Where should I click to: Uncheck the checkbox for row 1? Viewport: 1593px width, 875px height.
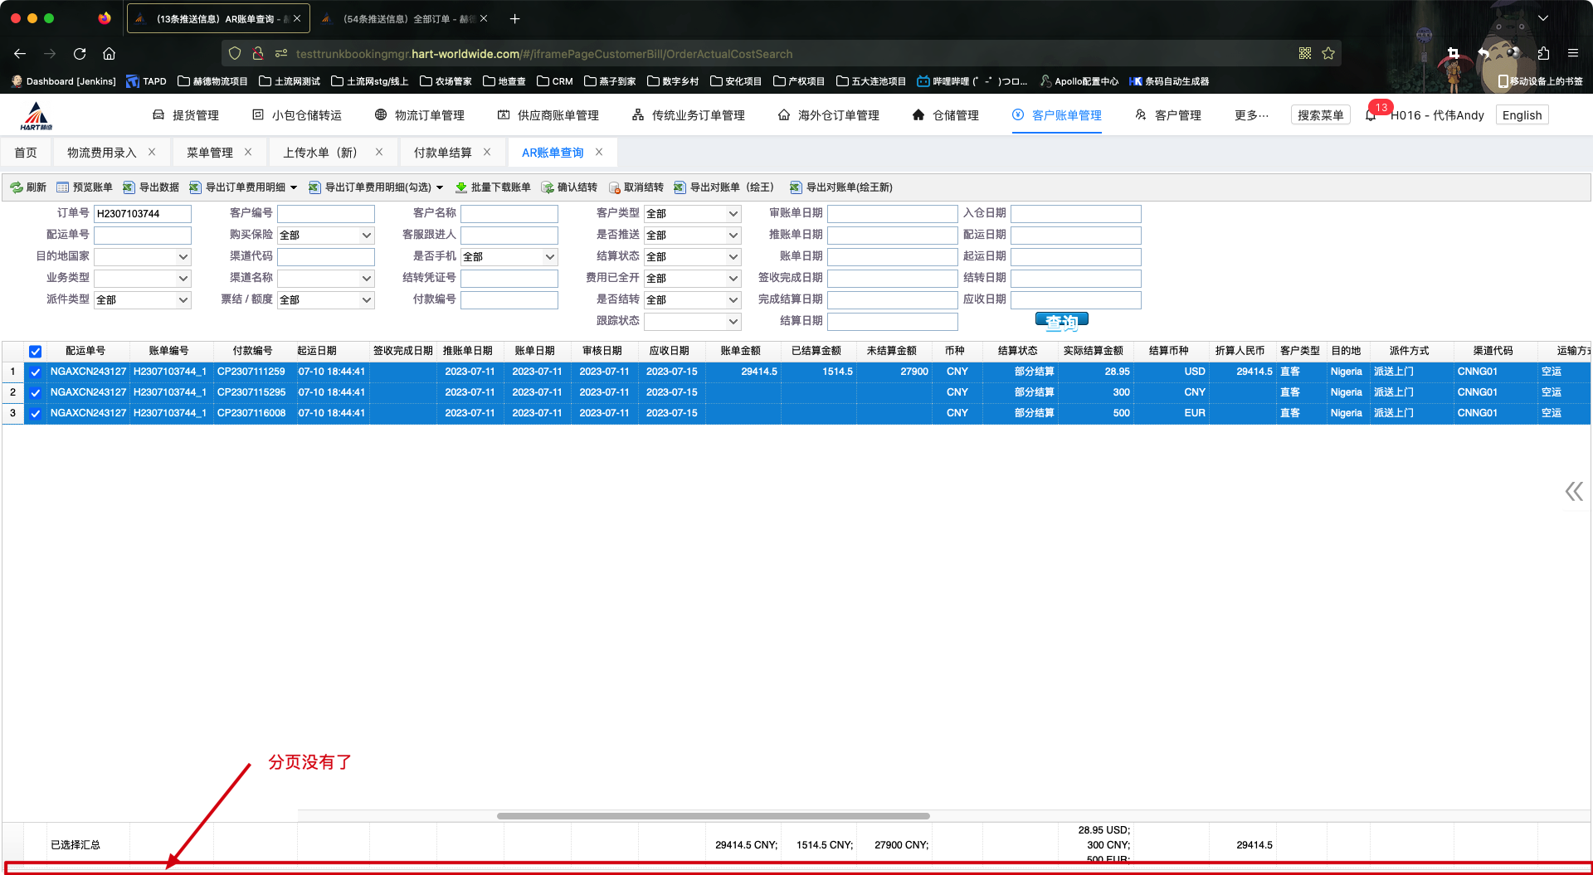pyautogui.click(x=36, y=372)
